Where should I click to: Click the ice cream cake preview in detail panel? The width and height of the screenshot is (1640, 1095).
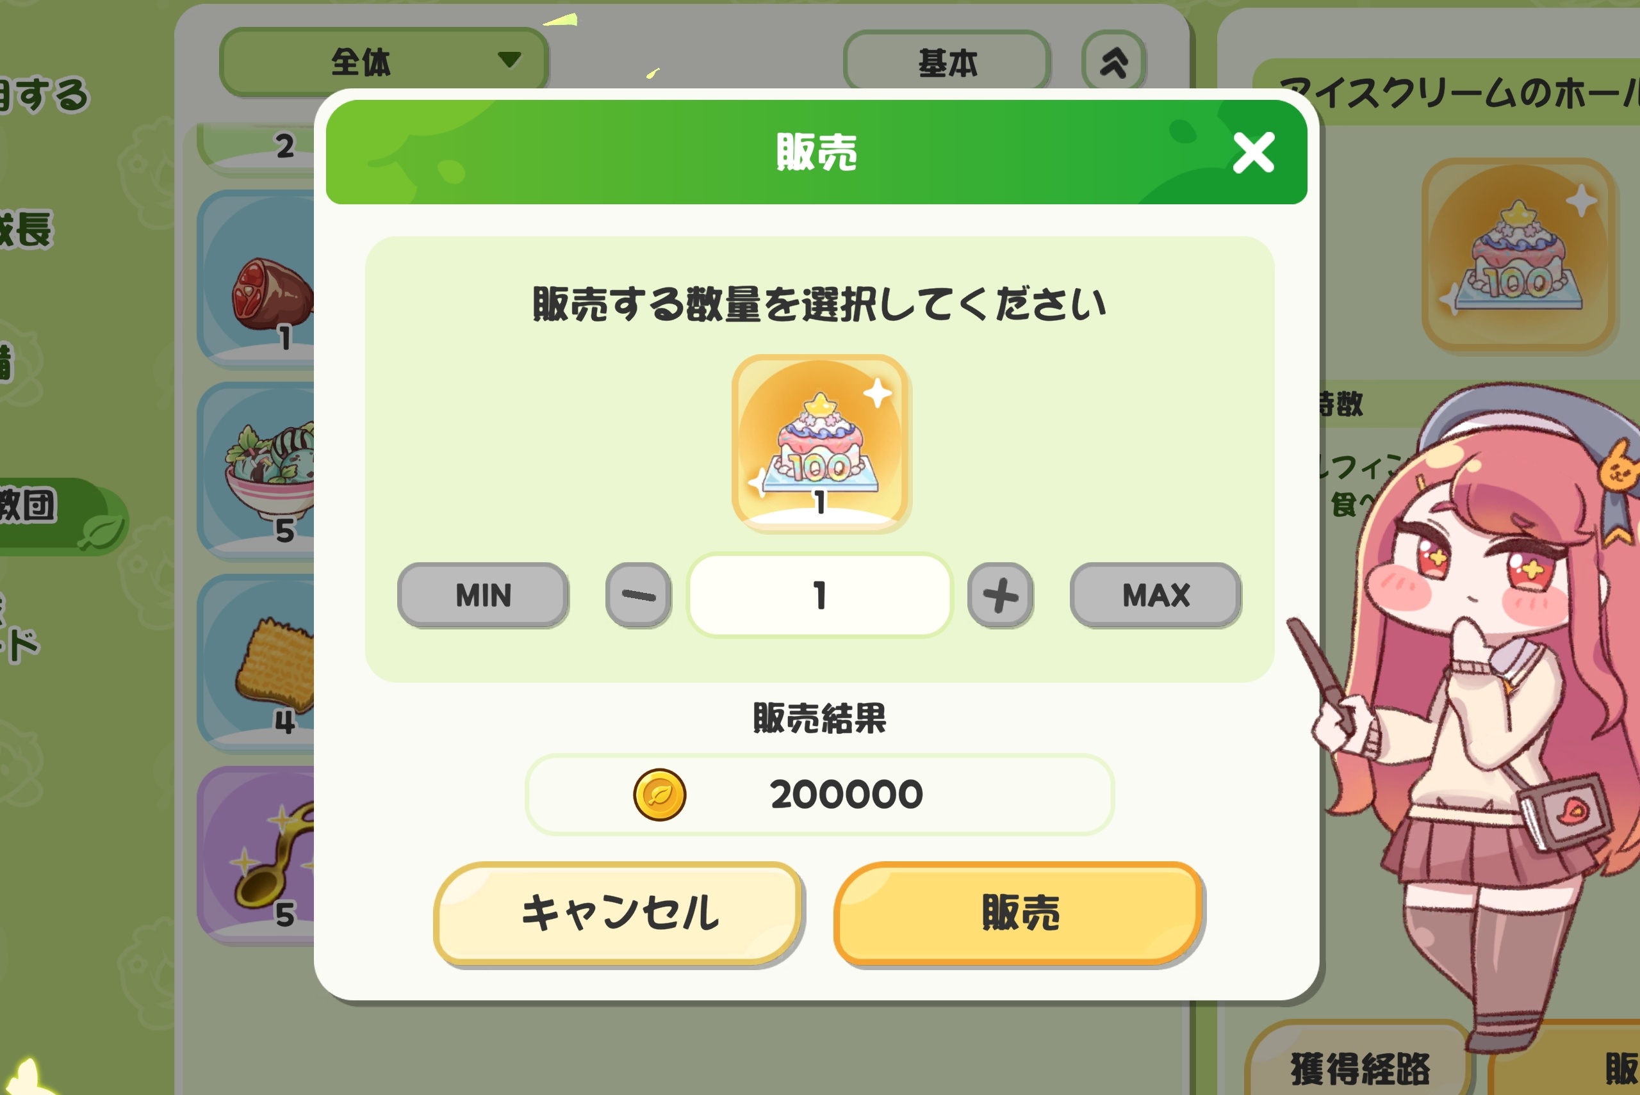1519,255
